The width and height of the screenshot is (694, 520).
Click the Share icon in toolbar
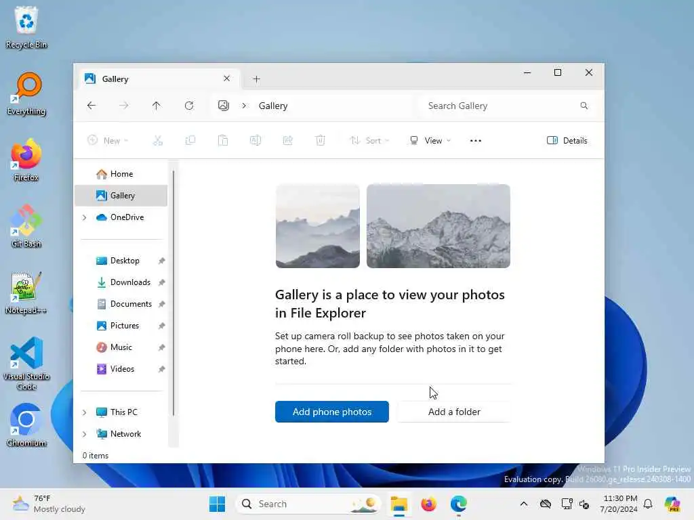tap(287, 141)
